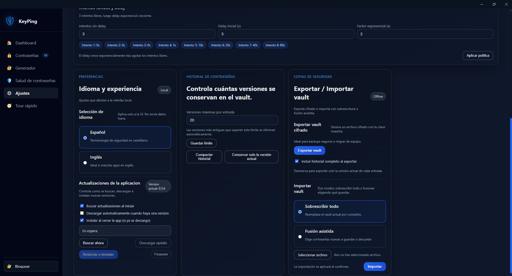Image resolution: width=512 pixels, height=276 pixels.
Task: Enable descargar automaticamente cuando haya una version
Action: pos(82,213)
